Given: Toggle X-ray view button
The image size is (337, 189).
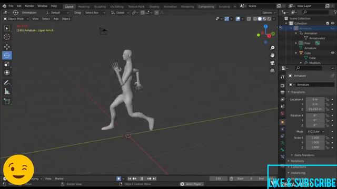Looking at the screenshot, I should click(249, 19).
